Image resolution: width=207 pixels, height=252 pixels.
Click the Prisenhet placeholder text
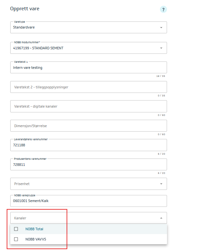coord(22,184)
